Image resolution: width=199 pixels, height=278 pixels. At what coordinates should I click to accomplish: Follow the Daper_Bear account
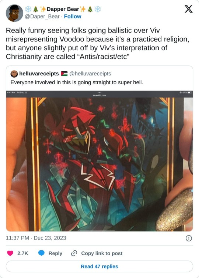click(73, 16)
